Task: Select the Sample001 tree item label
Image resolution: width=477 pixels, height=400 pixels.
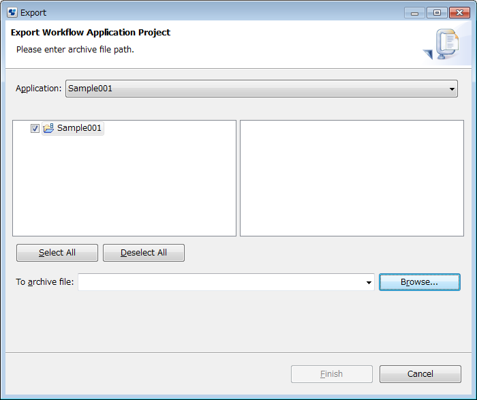Action: coord(79,128)
